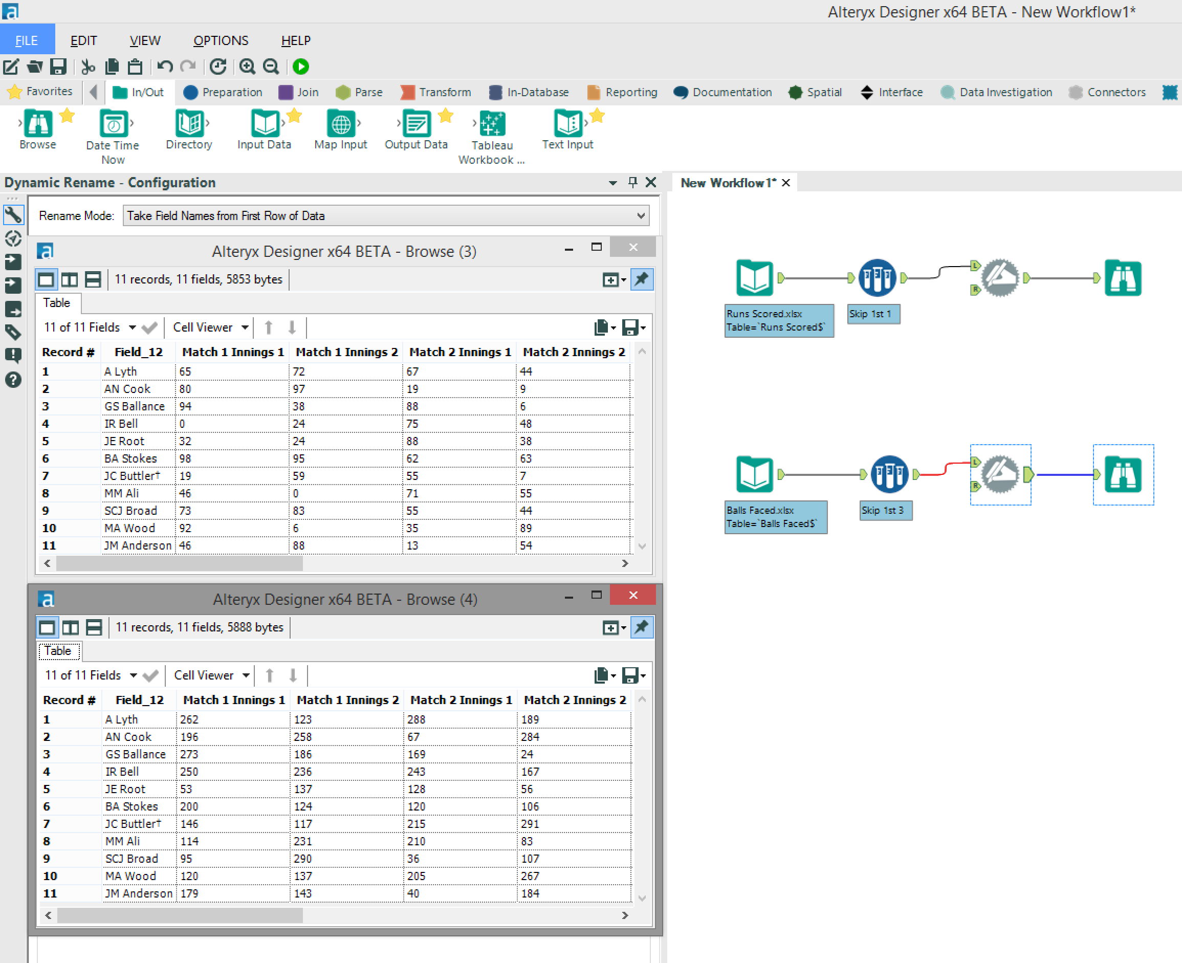Click the Redo arrow icon
Image resolution: width=1182 pixels, height=963 pixels.
point(188,67)
